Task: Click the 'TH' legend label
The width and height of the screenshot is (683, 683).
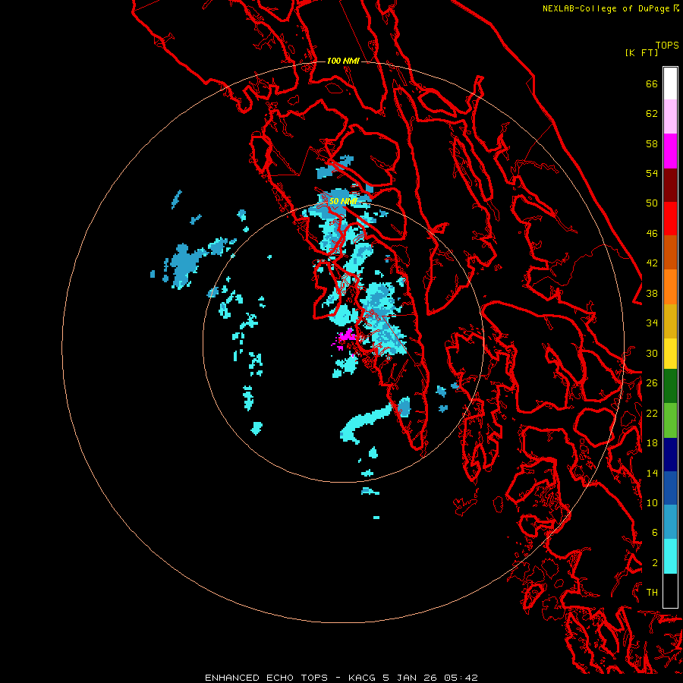Action: pyautogui.click(x=652, y=593)
